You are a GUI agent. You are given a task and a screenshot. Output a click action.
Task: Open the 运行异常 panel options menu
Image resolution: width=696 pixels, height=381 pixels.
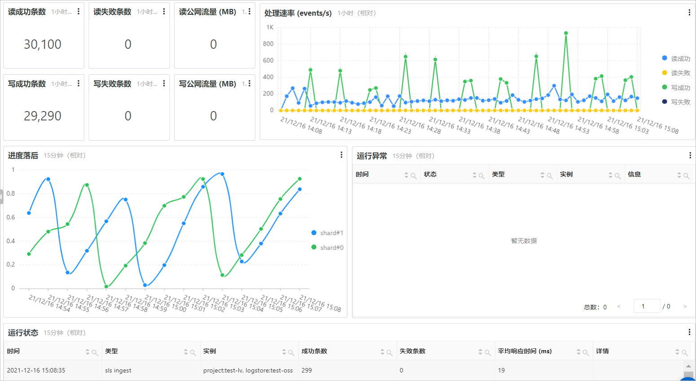pos(690,155)
